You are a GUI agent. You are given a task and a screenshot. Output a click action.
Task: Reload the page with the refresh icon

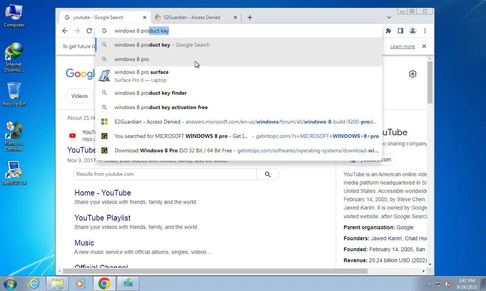tap(89, 31)
